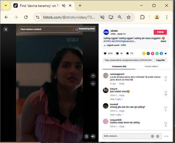175x143 pixels.
Task: Reply to sanlaanggra676's comment
Action: point(122,84)
